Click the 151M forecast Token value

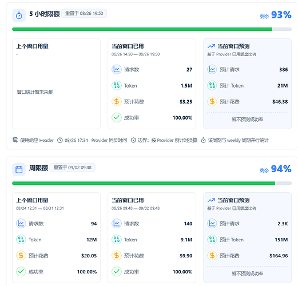pos(281,240)
